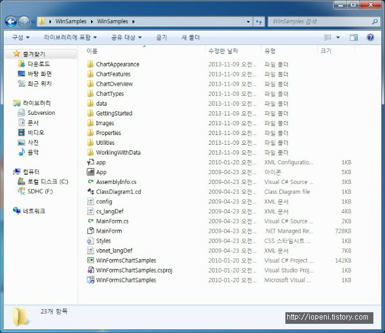Open the 구성 menu
The height and width of the screenshot is (333, 385).
21,37
